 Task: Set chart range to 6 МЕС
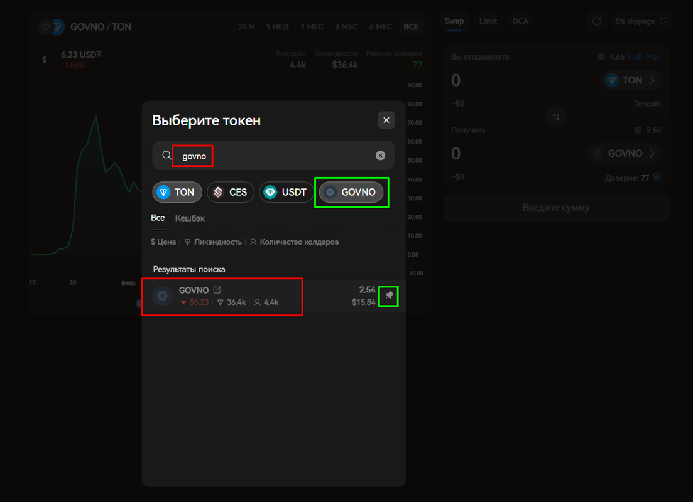pos(381,27)
